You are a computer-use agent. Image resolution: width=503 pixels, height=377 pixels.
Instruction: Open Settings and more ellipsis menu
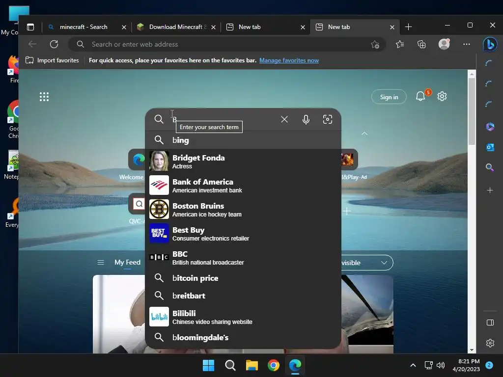(x=467, y=44)
